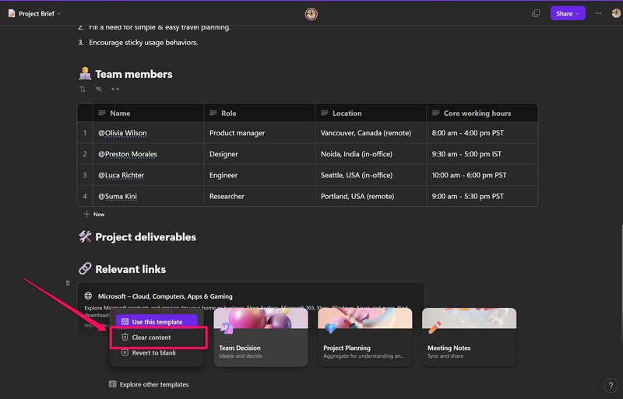This screenshot has width=623, height=399.
Task: Click the user profile avatar at top right
Action: pyautogui.click(x=616, y=13)
